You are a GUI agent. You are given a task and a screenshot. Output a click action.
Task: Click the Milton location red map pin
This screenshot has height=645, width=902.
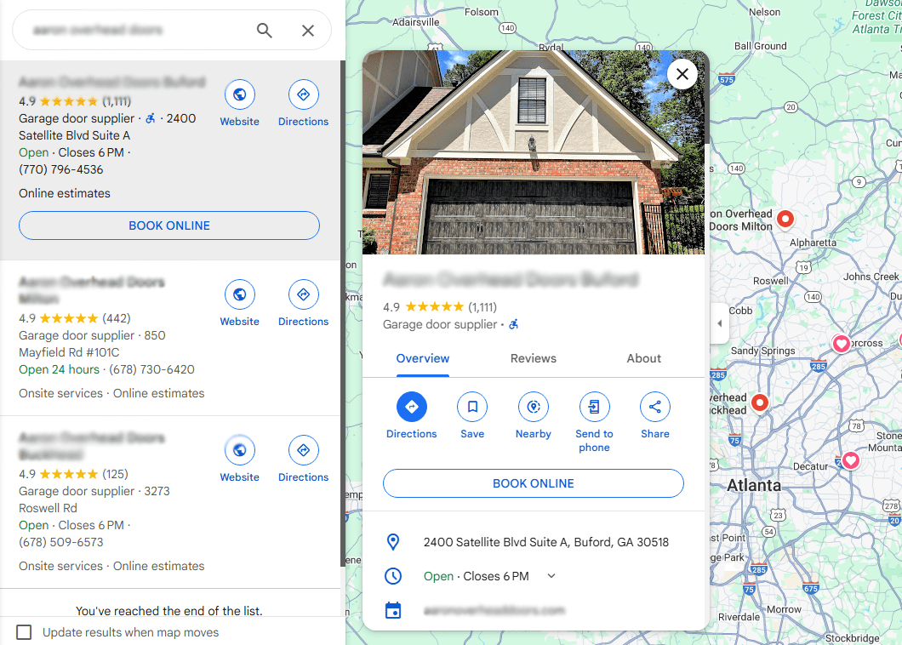tap(785, 219)
